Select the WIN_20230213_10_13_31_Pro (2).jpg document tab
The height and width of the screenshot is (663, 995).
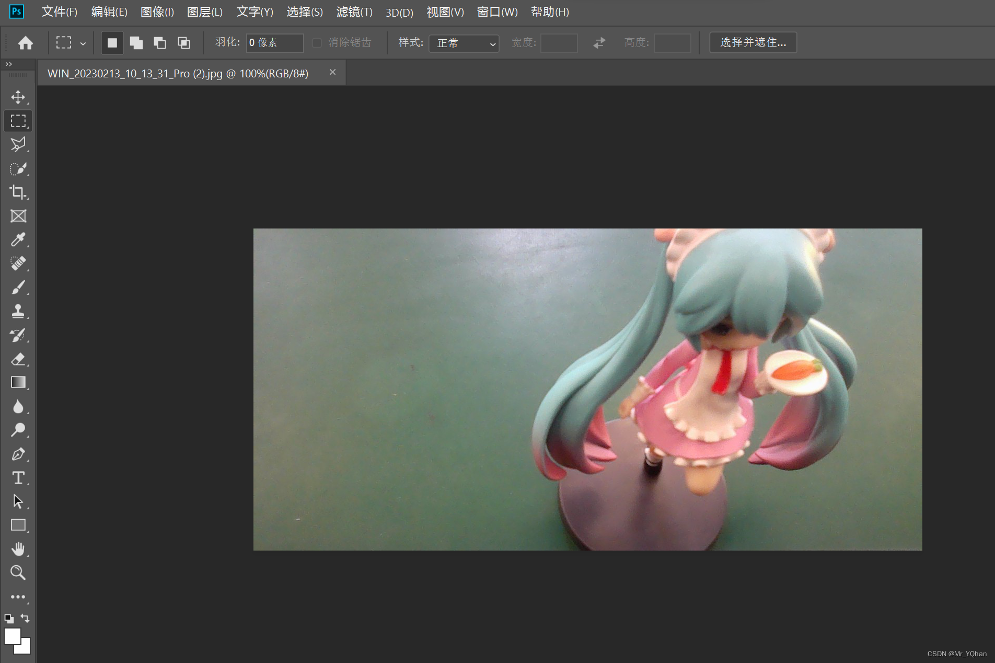tap(178, 74)
